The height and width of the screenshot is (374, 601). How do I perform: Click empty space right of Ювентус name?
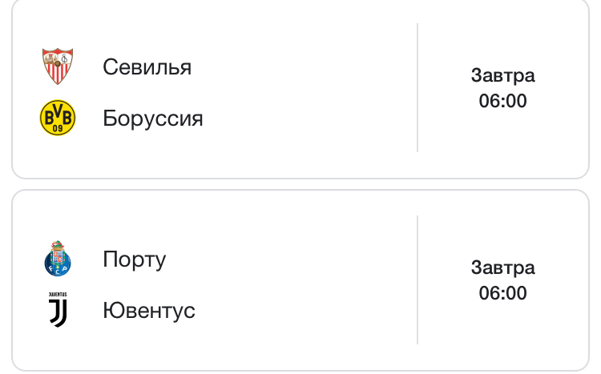[305, 311]
